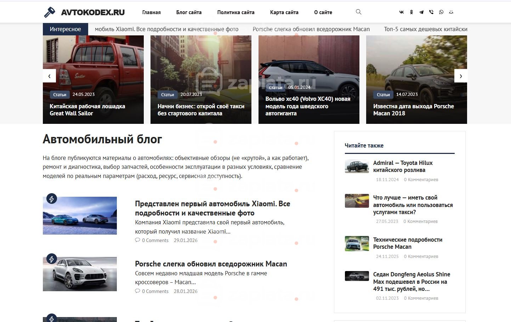511x322 pixels.
Task: Click sidebar date 24.11.2025
Action: pos(387,257)
